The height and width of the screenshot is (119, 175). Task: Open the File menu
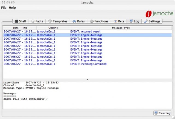[4, 8]
